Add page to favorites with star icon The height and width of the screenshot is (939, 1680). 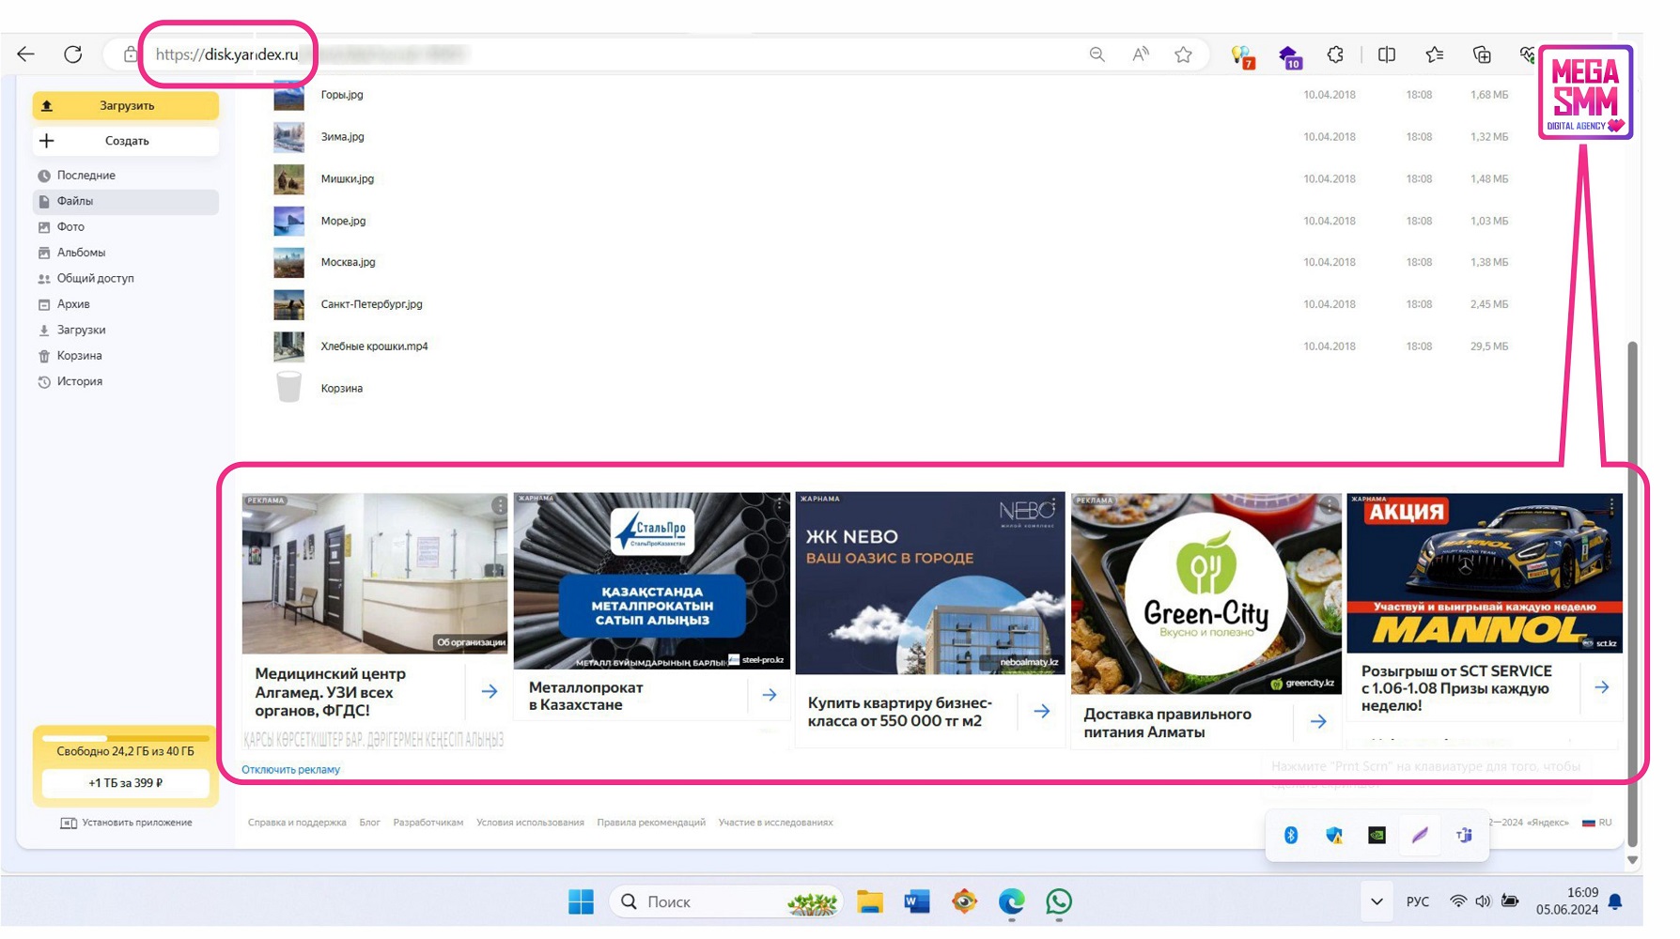click(x=1184, y=54)
